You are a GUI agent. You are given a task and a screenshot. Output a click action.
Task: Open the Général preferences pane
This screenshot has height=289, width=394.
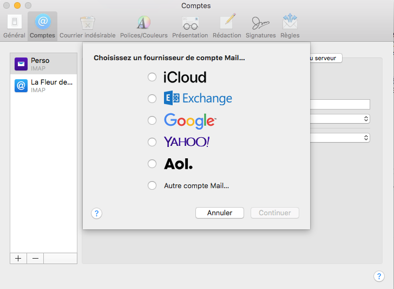14,26
